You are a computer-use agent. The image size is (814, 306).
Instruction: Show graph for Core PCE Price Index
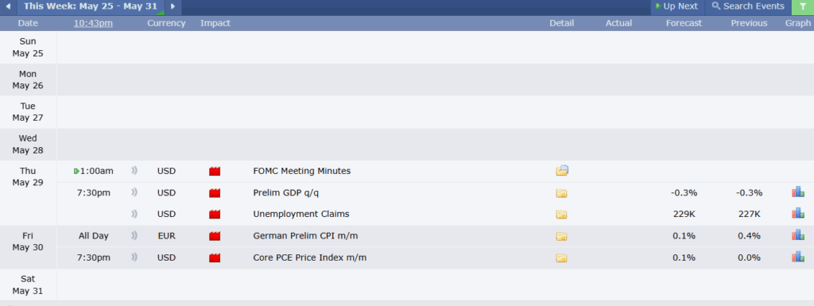click(798, 258)
